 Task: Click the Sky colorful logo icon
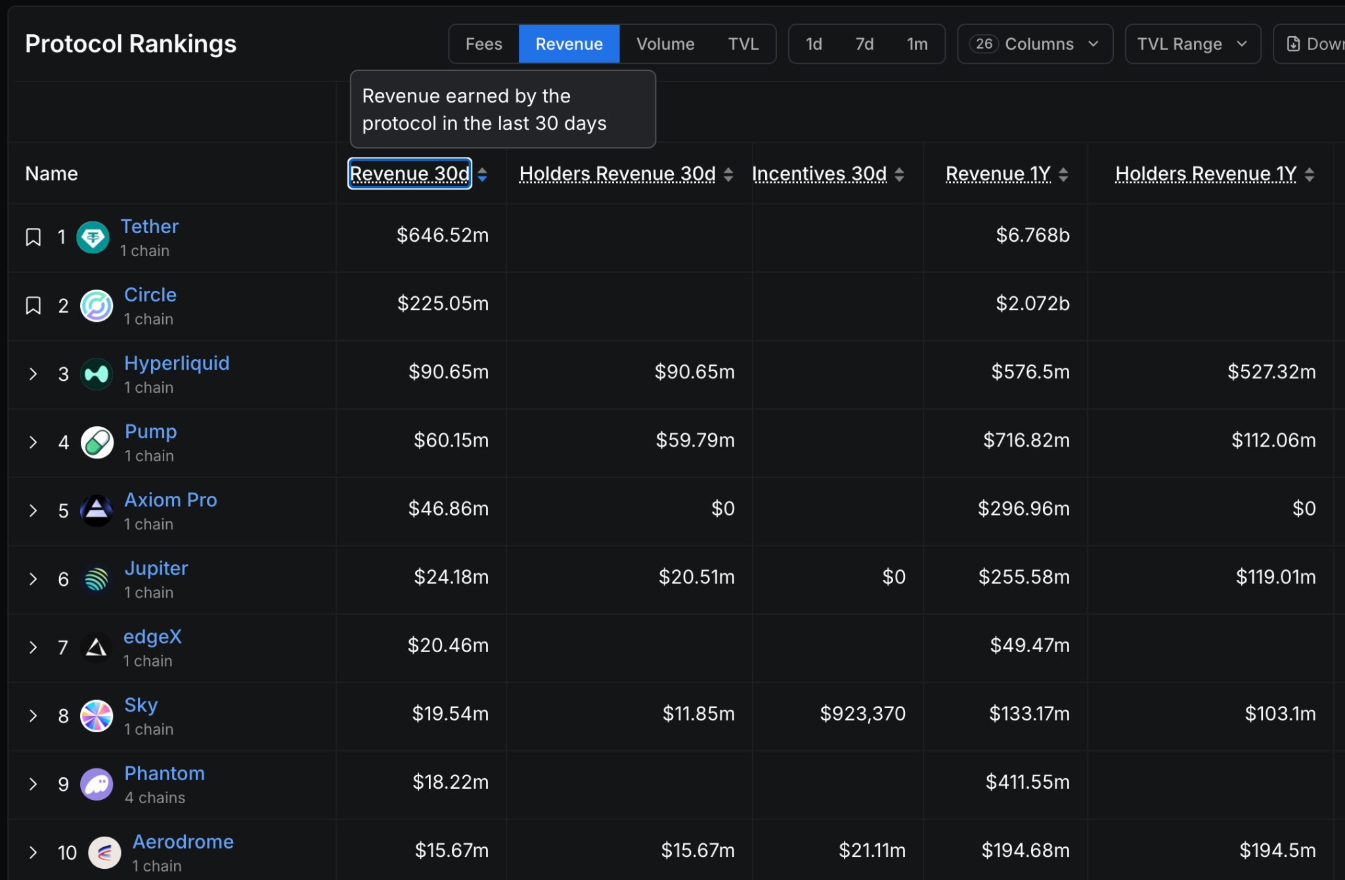(x=97, y=716)
